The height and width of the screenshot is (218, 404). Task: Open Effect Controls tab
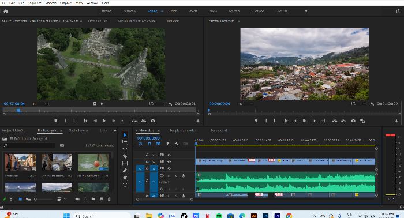tap(98, 21)
